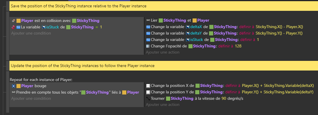Click 'Ajouter une action' below the opacity action

tap(163, 52)
